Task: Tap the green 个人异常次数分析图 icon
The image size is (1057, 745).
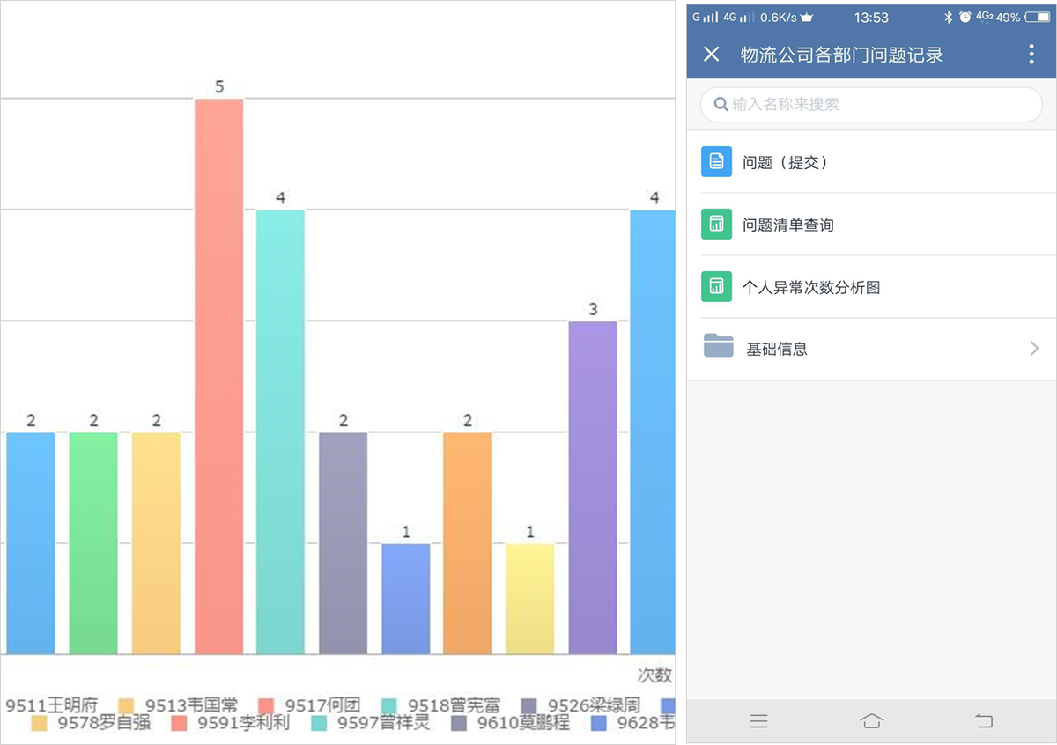Action: [x=716, y=287]
